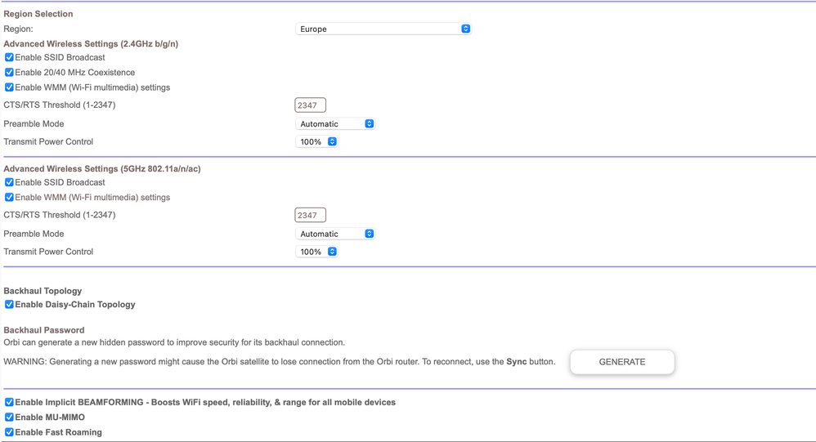The height and width of the screenshot is (442, 816).
Task: Toggle Enable Implicit BEAMFORMING checkbox
Action: coord(9,403)
